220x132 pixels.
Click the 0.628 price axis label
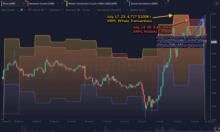(214, 27)
